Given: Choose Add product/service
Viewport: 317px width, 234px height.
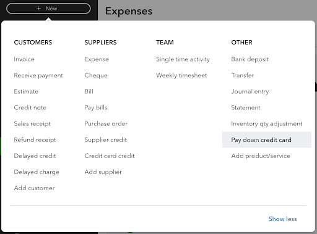Looking at the screenshot, I should 261,156.
